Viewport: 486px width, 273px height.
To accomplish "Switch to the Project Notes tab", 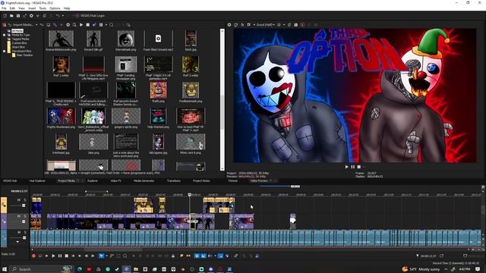I will [x=201, y=180].
